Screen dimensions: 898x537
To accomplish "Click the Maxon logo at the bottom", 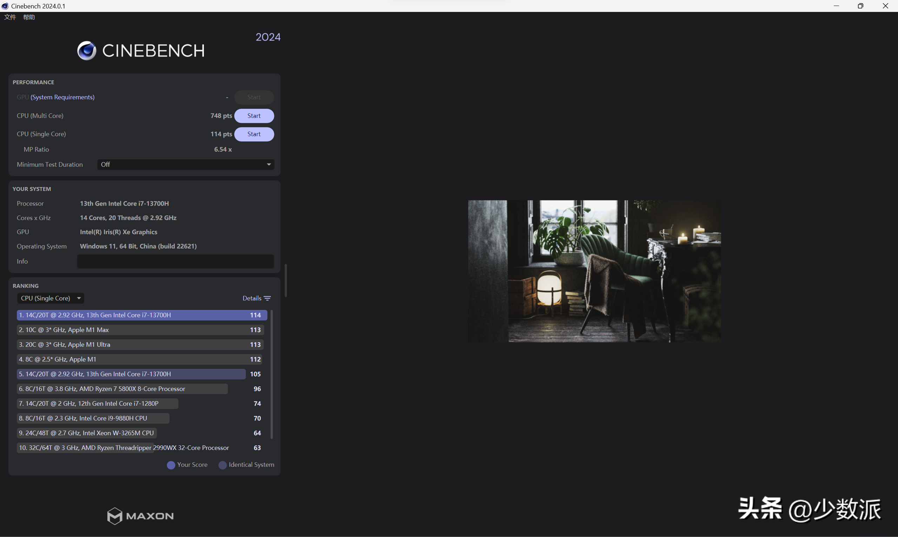I will click(x=140, y=516).
